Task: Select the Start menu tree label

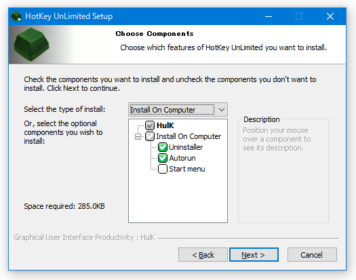Action: coord(187,169)
